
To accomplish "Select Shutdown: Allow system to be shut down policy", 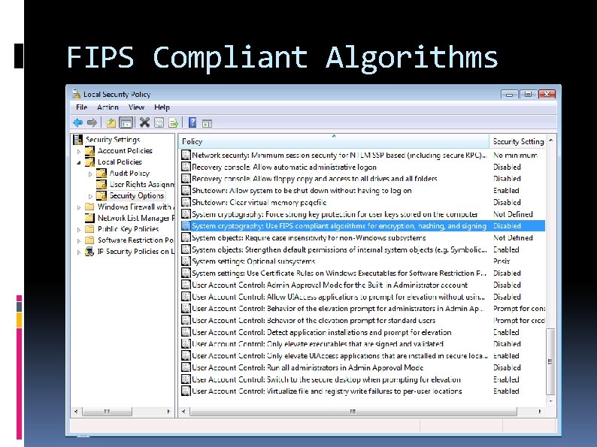I will [363, 191].
